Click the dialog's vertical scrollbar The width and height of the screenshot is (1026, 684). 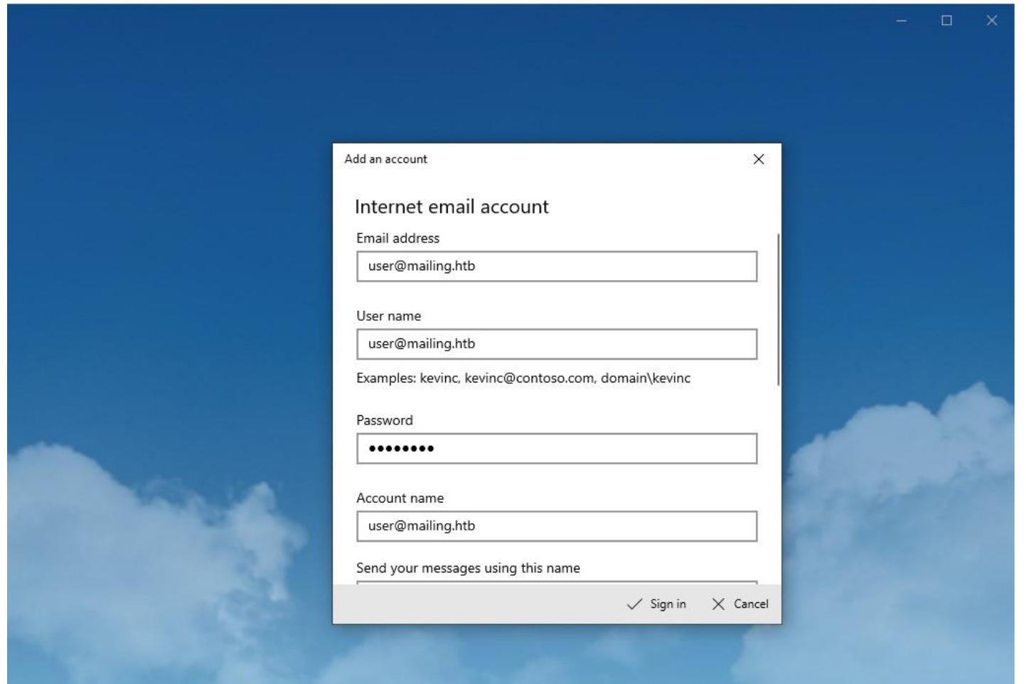click(x=779, y=310)
